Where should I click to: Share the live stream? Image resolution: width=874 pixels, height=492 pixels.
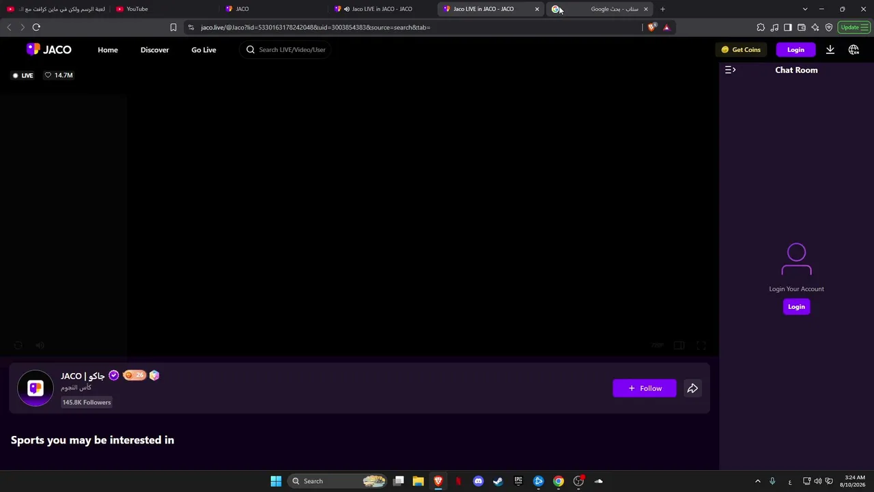[x=692, y=388]
